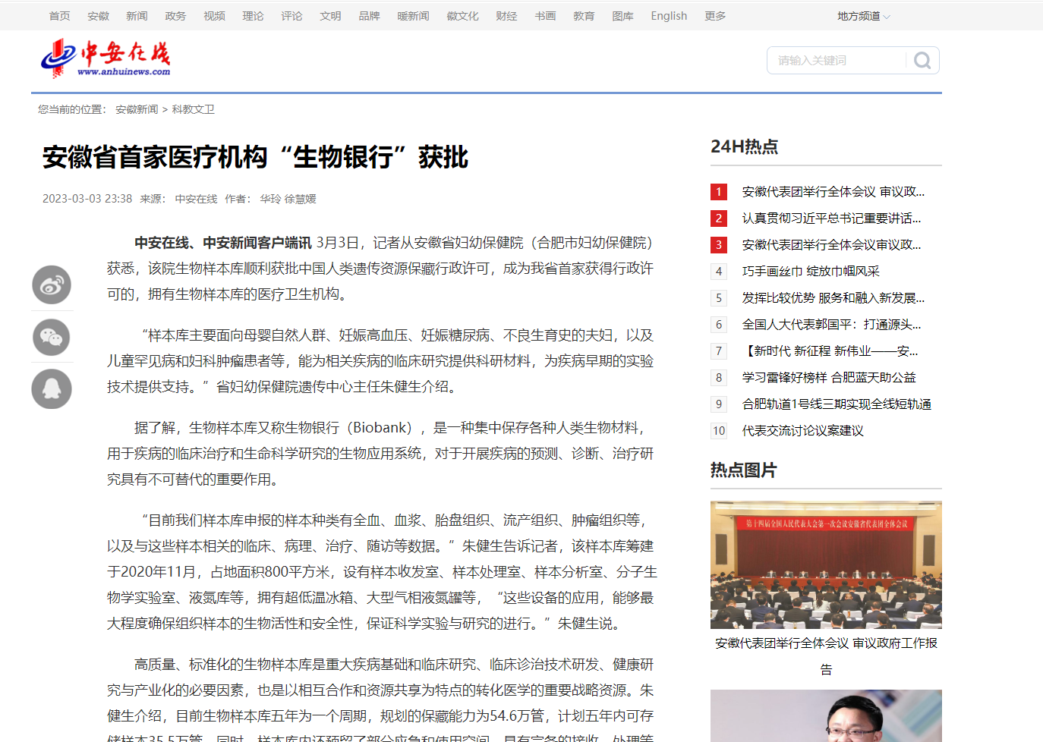Open hot item 合肥轨道1号线三期
Viewport: 1043px width, 742px height.
coord(837,404)
